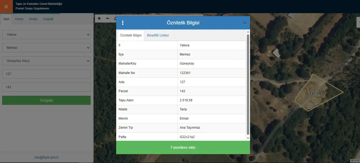Open the cbs@tkgm.gov.tr email link
This screenshot has height=163, width=360.
(x=47, y=157)
